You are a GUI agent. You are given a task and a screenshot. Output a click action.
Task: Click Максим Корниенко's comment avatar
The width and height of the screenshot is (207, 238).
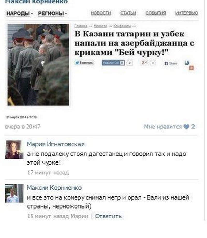[14, 194]
